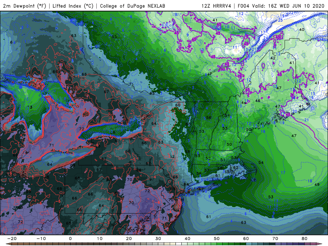Click the "30" tick label under the color scale
This screenshot has width=328, height=246.
point(158,239)
